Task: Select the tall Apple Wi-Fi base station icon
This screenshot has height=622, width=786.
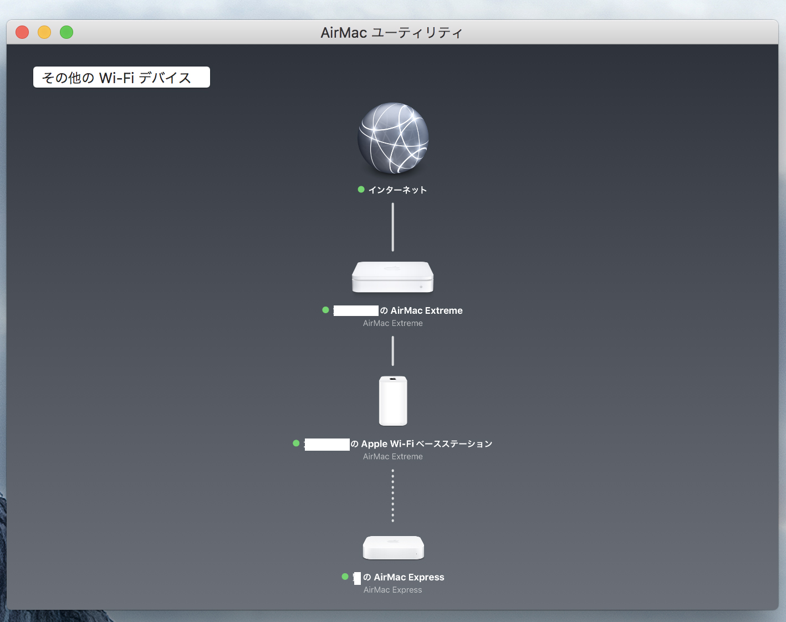Action: coord(393,401)
